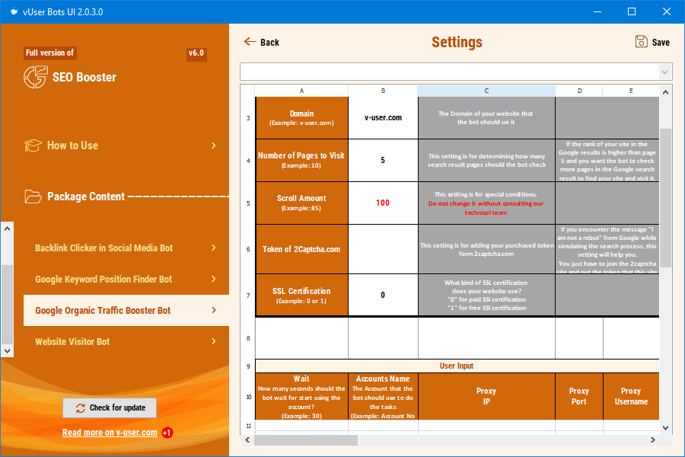Select column B header
The image size is (685, 457).
click(383, 91)
